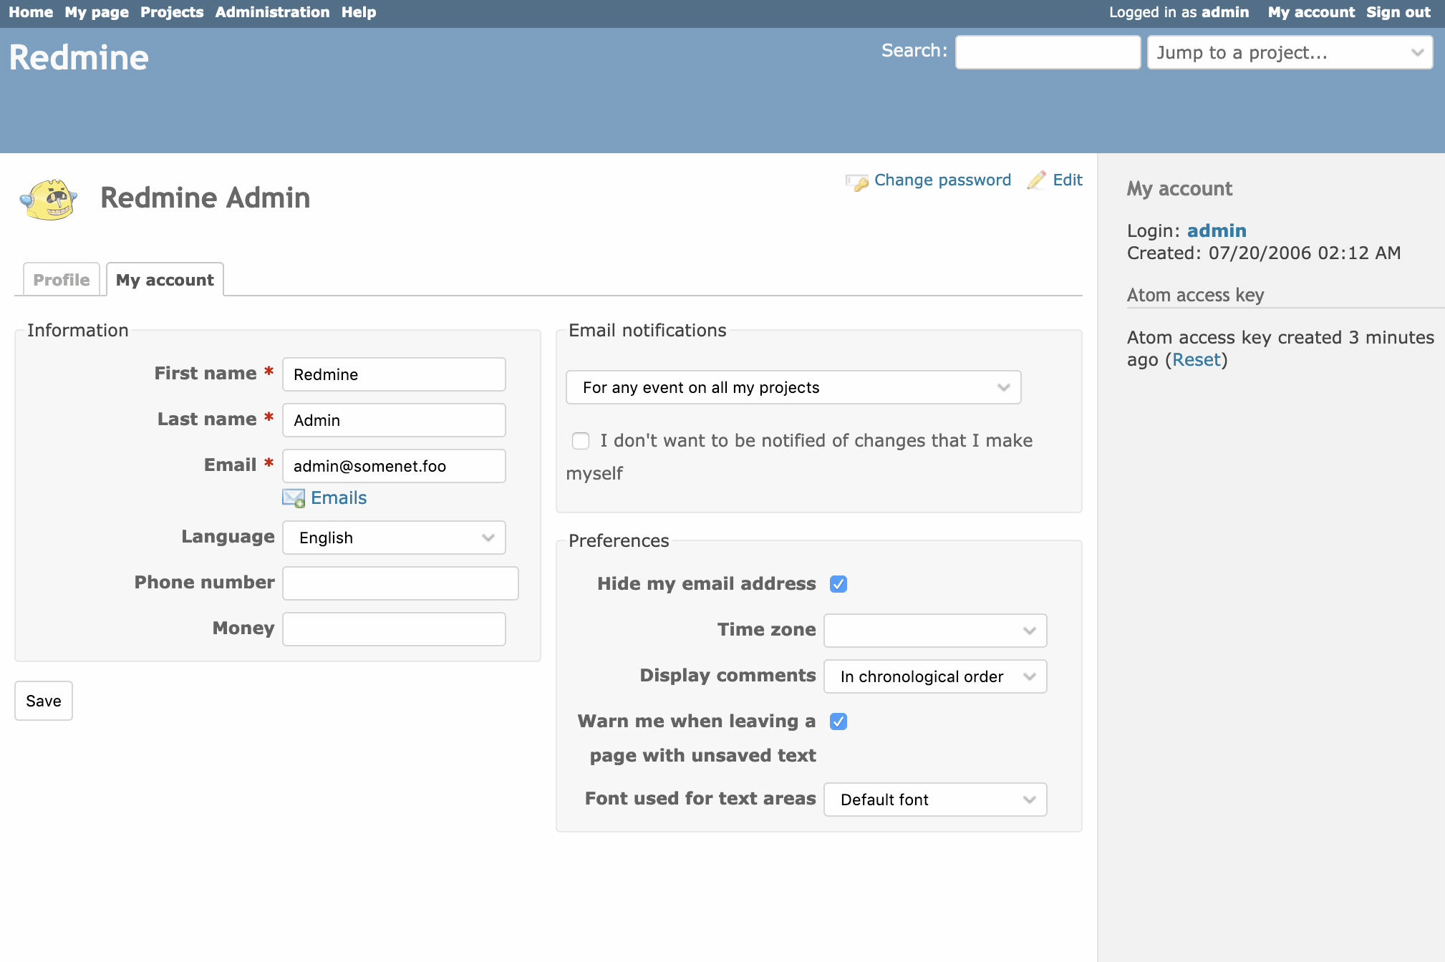Uncheck Hide my email address
Image resolution: width=1445 pixels, height=962 pixels.
click(839, 584)
